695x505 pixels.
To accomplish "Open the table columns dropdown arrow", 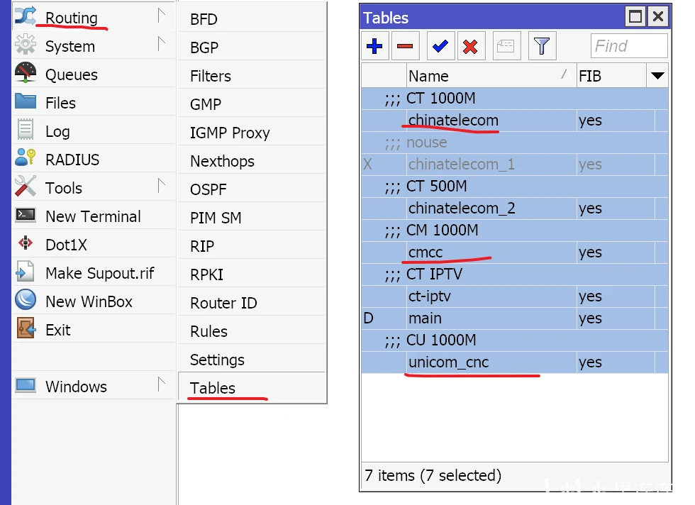I will (x=657, y=76).
